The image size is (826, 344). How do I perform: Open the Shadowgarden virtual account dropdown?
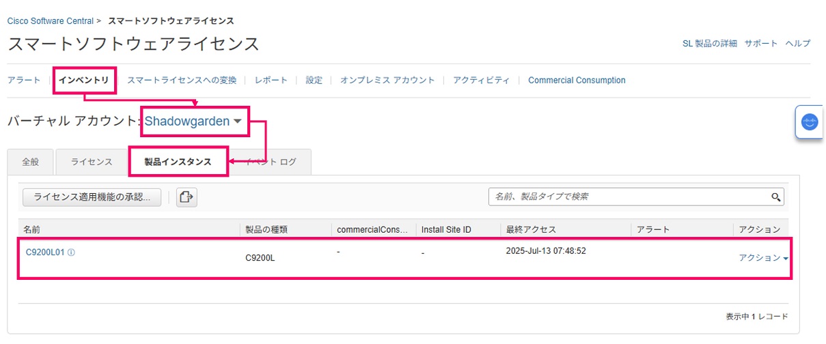[193, 121]
